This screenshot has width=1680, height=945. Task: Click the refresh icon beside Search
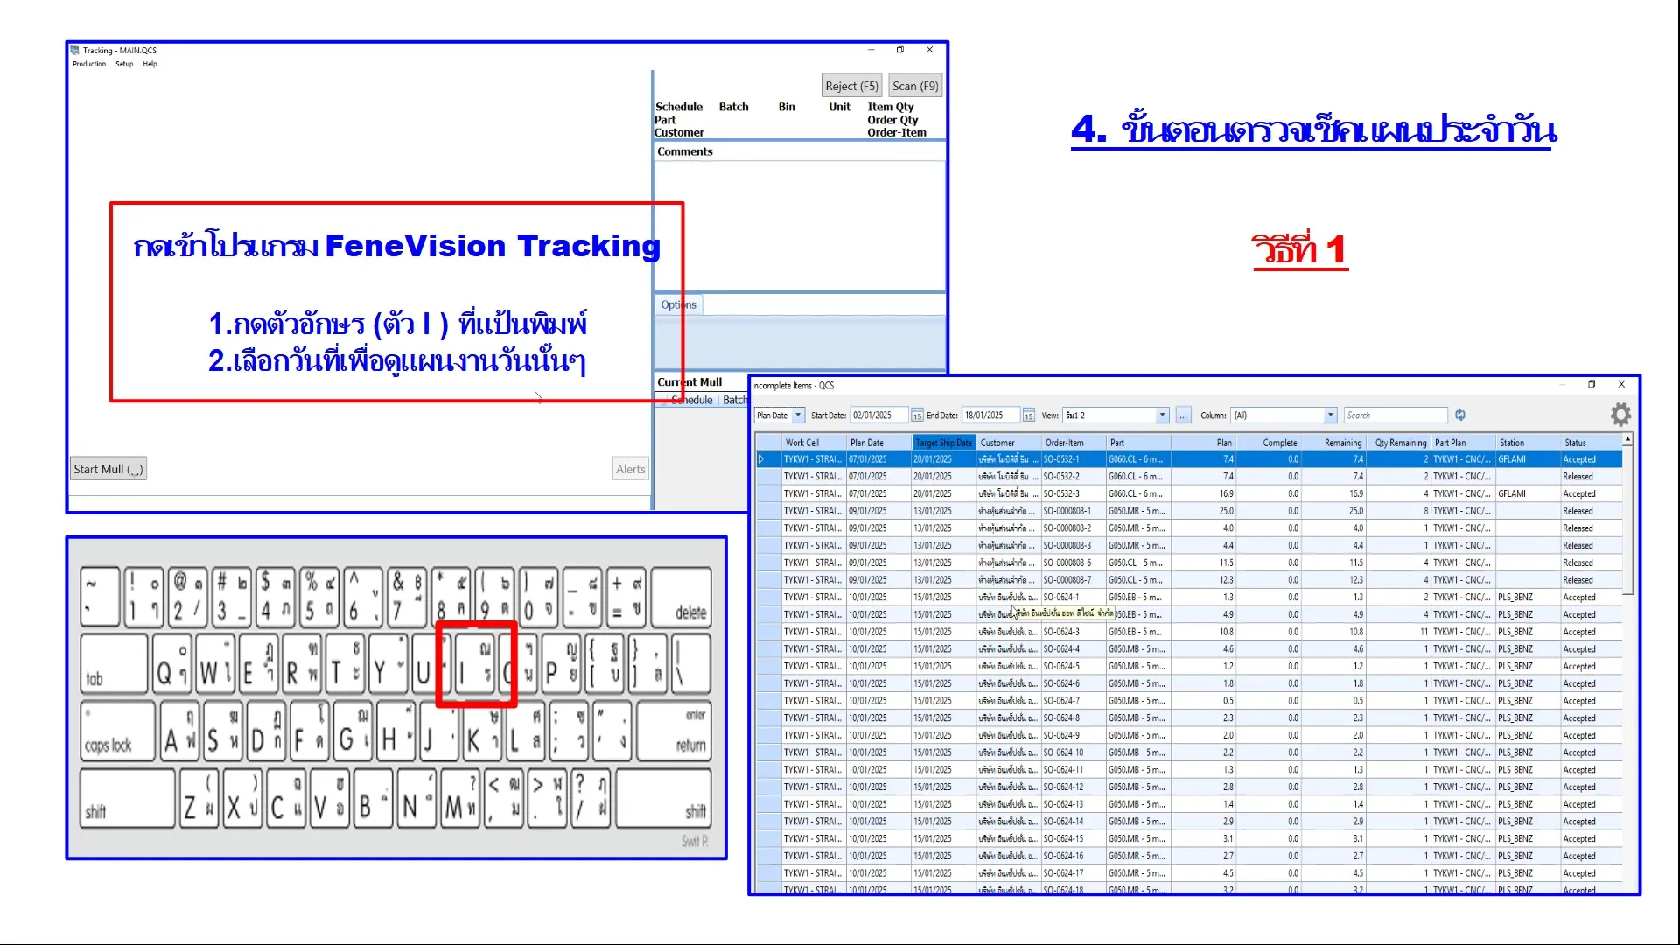coord(1460,416)
